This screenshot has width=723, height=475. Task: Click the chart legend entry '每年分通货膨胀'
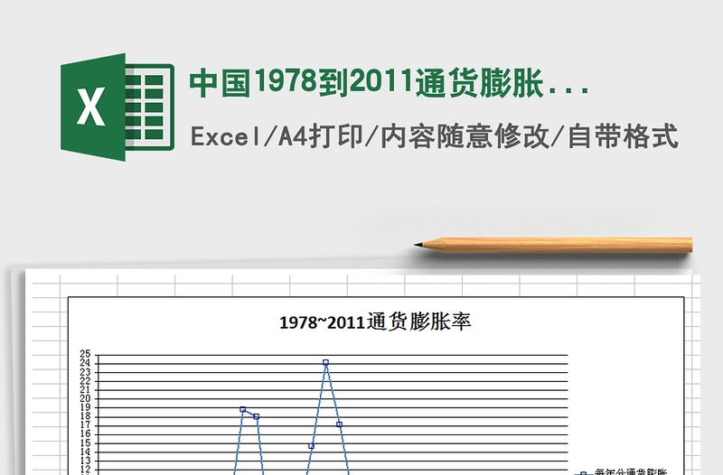tap(621, 471)
